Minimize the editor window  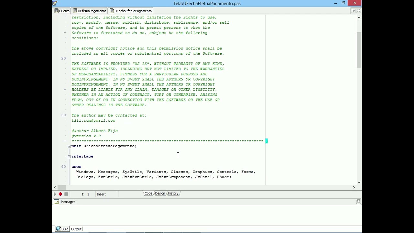(x=335, y=3)
